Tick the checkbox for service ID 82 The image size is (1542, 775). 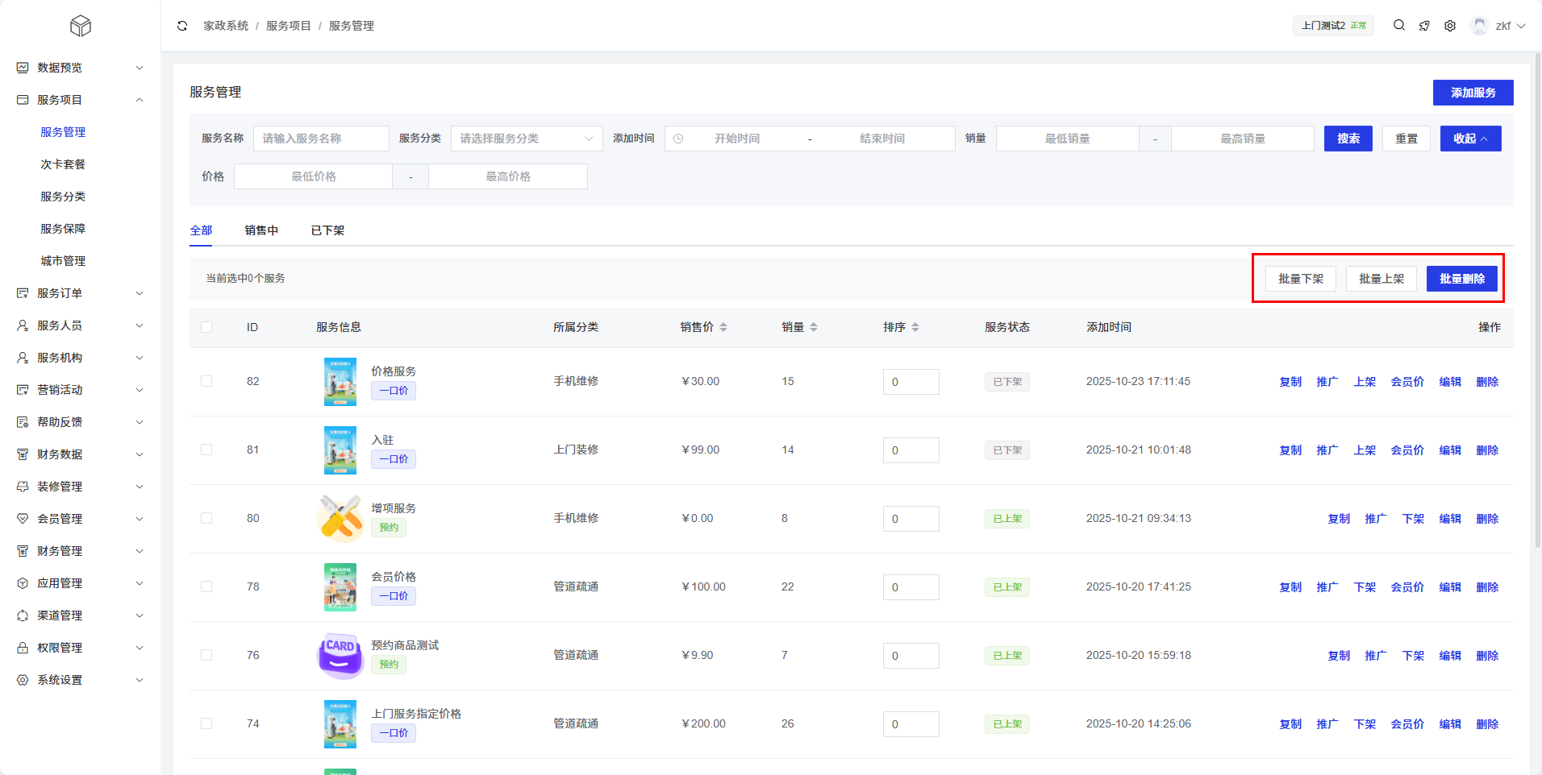coord(206,381)
